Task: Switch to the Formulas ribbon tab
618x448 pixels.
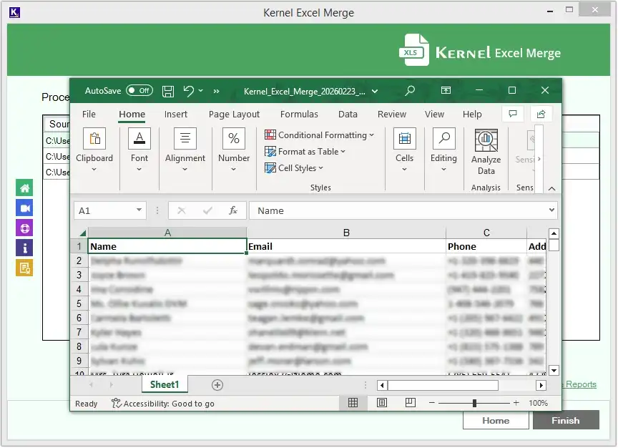Action: pyautogui.click(x=299, y=114)
